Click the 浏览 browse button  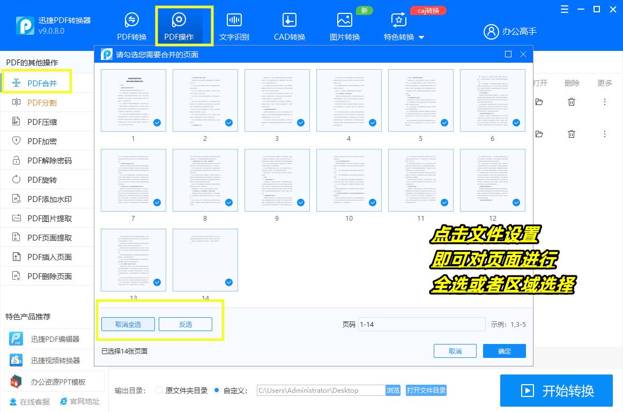[393, 390]
